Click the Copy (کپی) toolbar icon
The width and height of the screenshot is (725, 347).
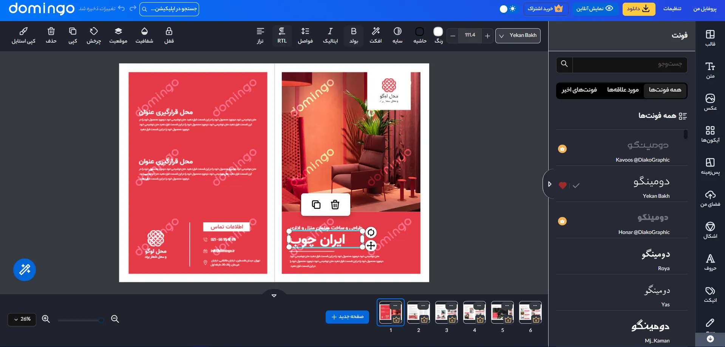tap(73, 35)
